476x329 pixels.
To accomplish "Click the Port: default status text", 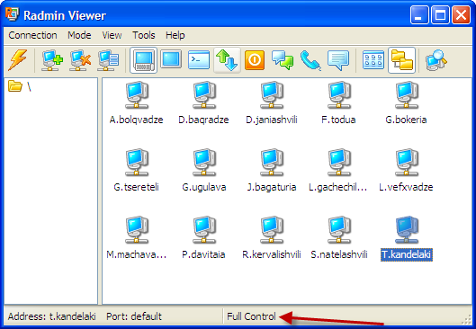I will [x=134, y=316].
